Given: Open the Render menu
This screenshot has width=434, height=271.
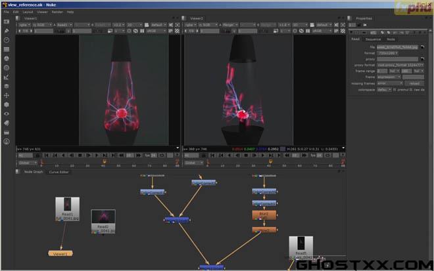Looking at the screenshot, I should click(x=57, y=12).
